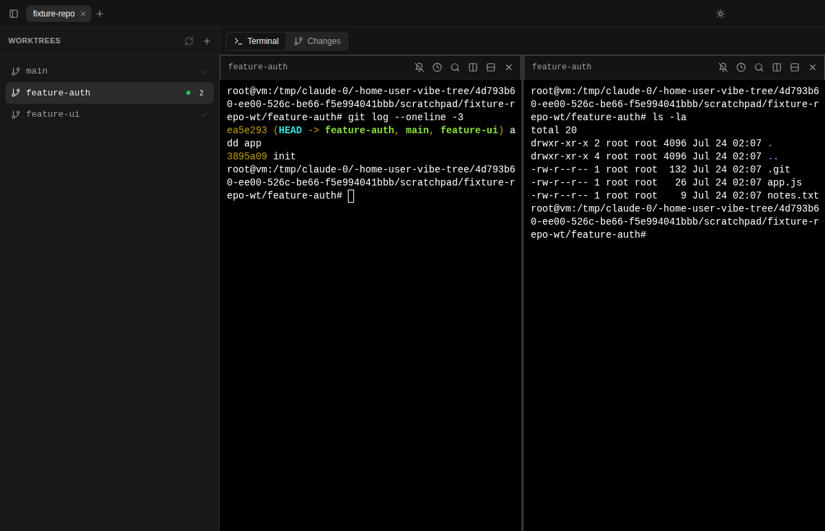This screenshot has height=531, width=825.
Task: Select the feature-auth worktree
Action: [x=109, y=93]
